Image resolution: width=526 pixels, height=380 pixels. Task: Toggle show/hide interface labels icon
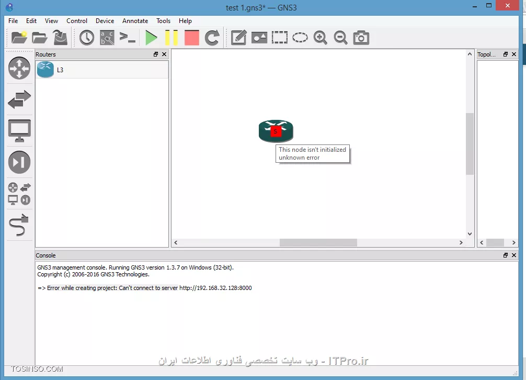tap(107, 38)
